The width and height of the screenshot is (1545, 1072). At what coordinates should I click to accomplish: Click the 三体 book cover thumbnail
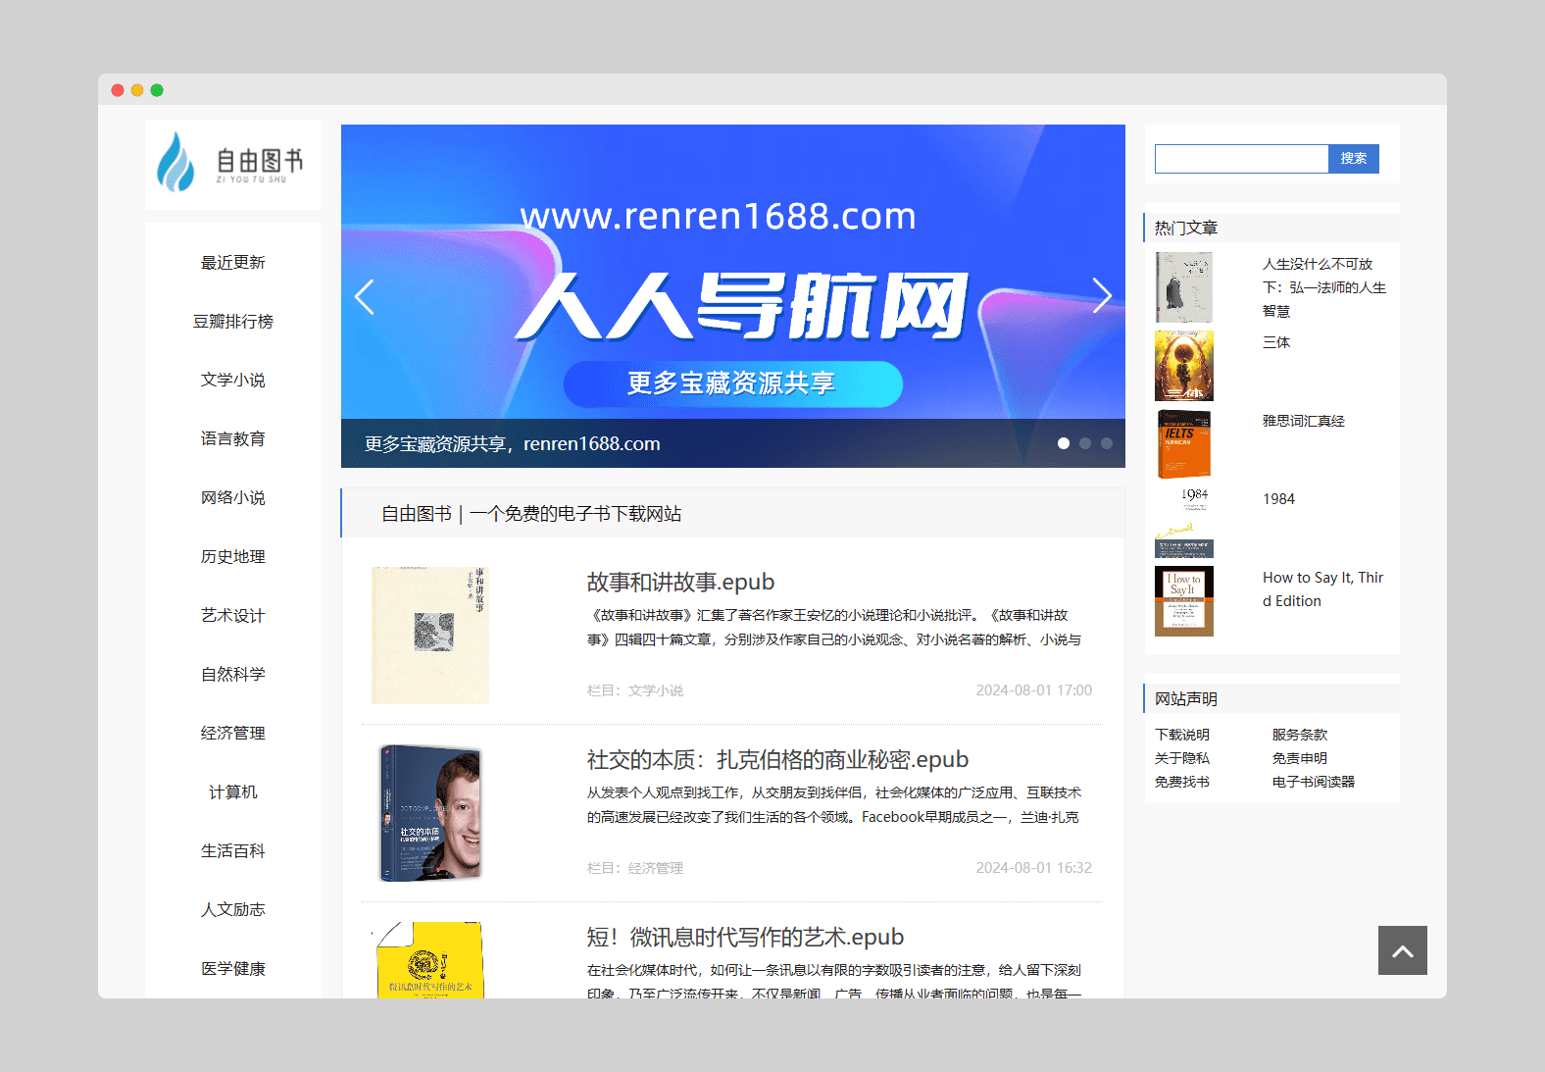(1184, 366)
